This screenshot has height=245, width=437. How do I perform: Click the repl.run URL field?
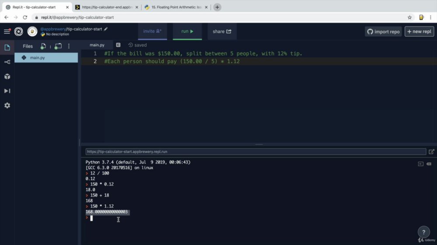click(x=256, y=152)
